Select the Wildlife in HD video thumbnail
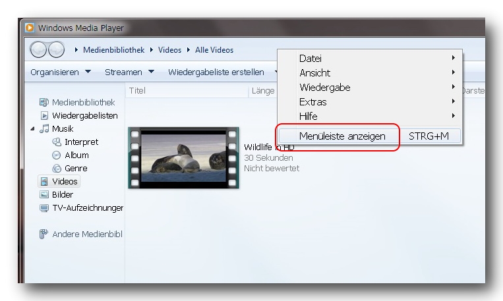The height and width of the screenshot is (301, 503). point(183,157)
